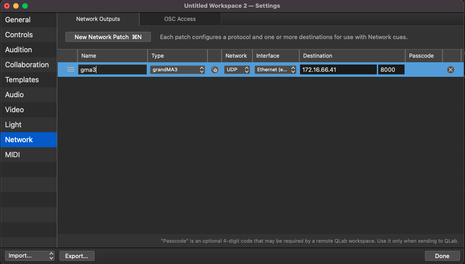
Task: Open the Type dropdown showing grandMA3
Action: 177,70
